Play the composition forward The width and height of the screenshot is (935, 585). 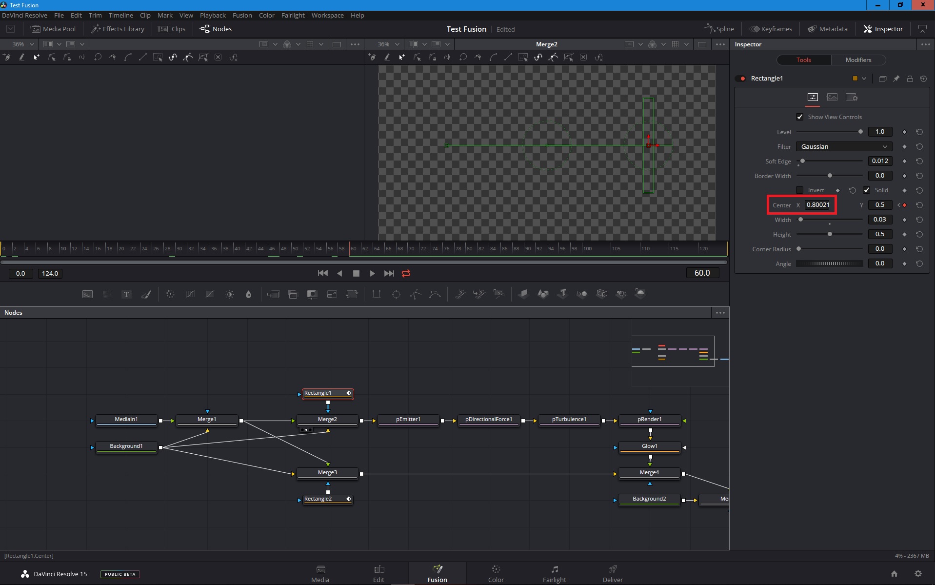point(372,274)
